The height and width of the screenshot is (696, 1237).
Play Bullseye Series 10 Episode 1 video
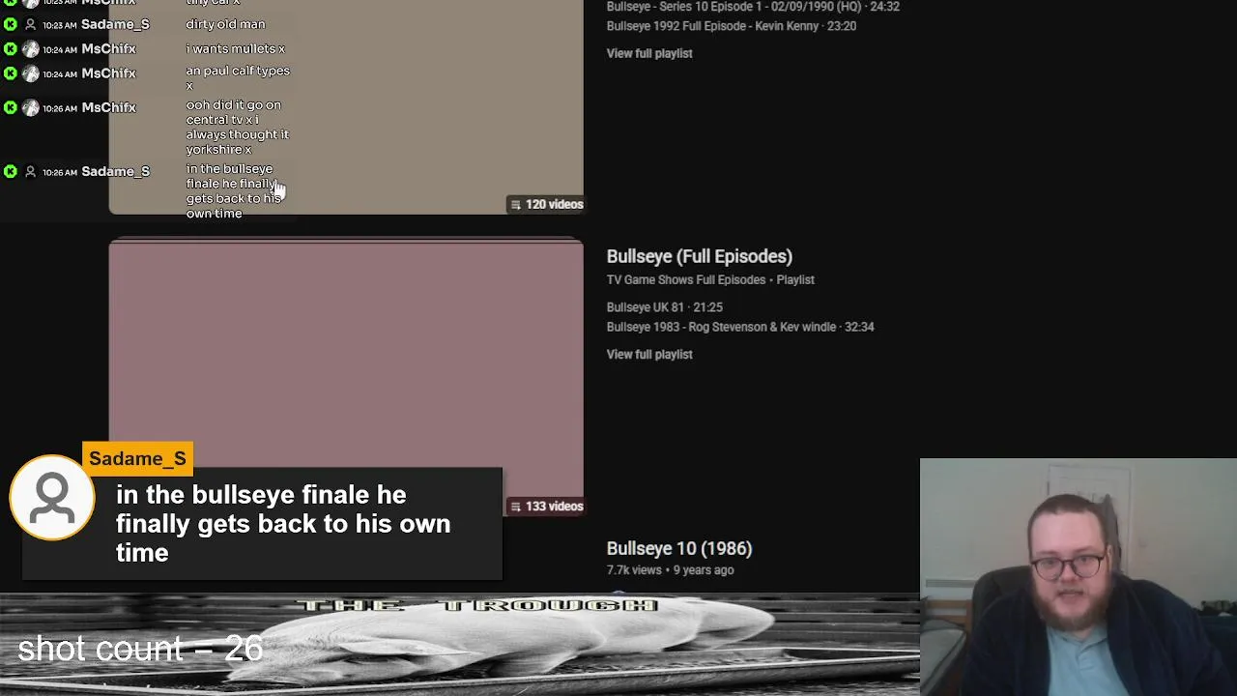pos(753,7)
